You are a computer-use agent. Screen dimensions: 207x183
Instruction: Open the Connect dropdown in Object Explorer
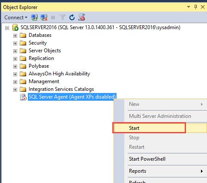[16, 18]
